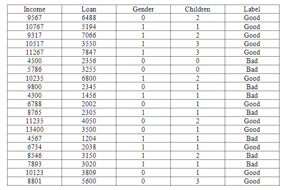287x190 pixels.
Task: Select the Gender value in the 4300 row
Action: (143, 95)
